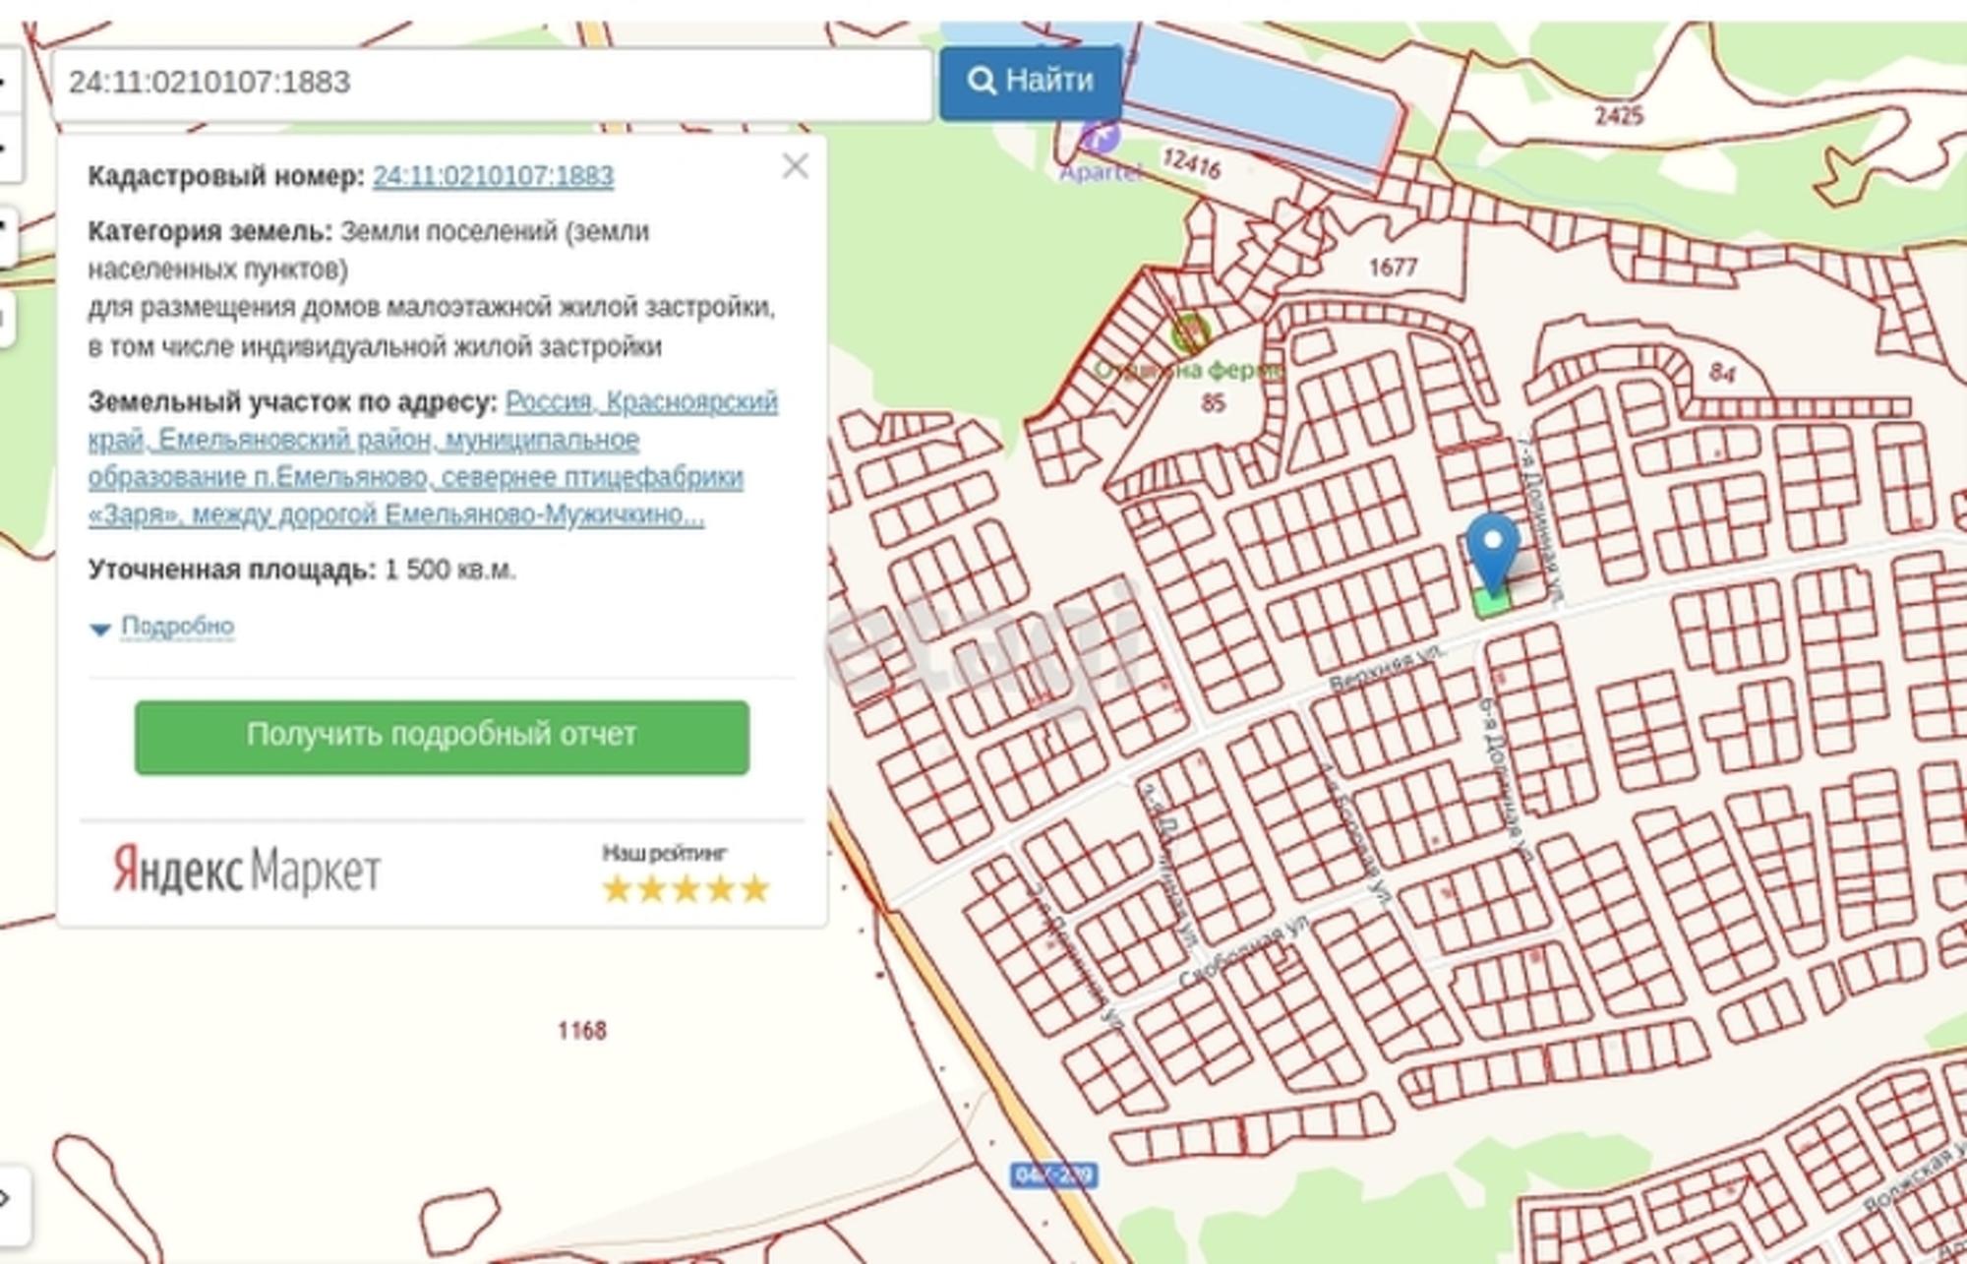Click the Верхняя ул. street label

[x=1387, y=668]
